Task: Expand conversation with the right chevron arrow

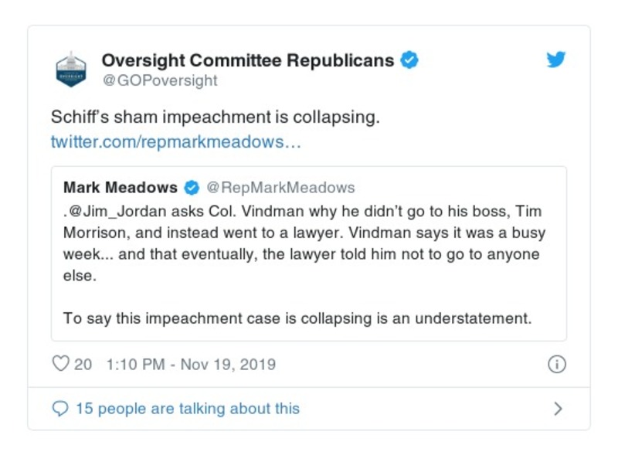Action: click(x=558, y=409)
